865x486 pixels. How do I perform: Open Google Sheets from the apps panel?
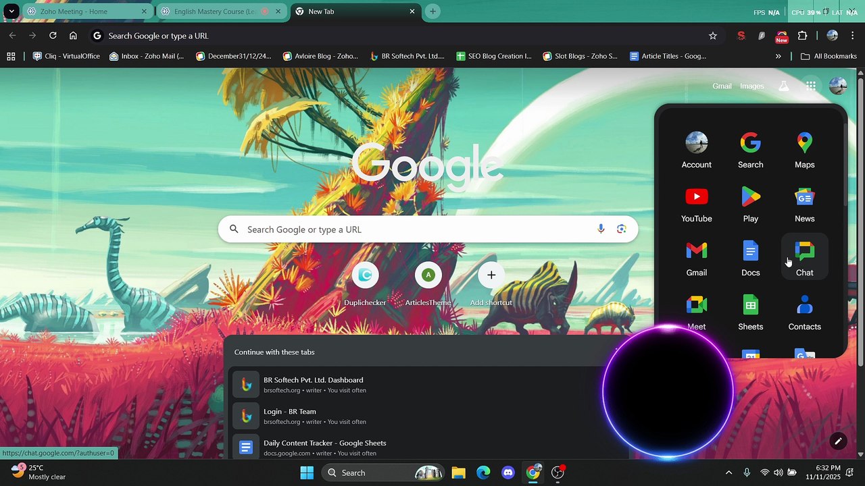coord(750,313)
